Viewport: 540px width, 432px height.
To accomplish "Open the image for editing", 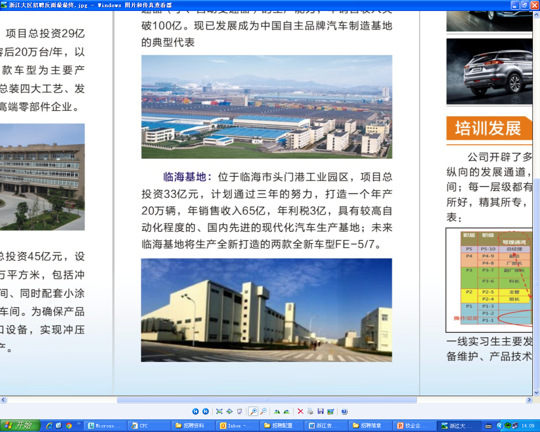I will pyautogui.click(x=331, y=411).
